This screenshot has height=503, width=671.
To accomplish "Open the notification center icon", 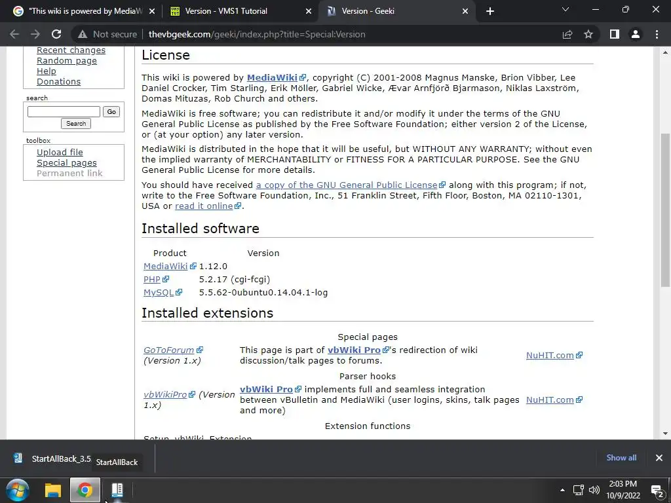I will [x=657, y=490].
